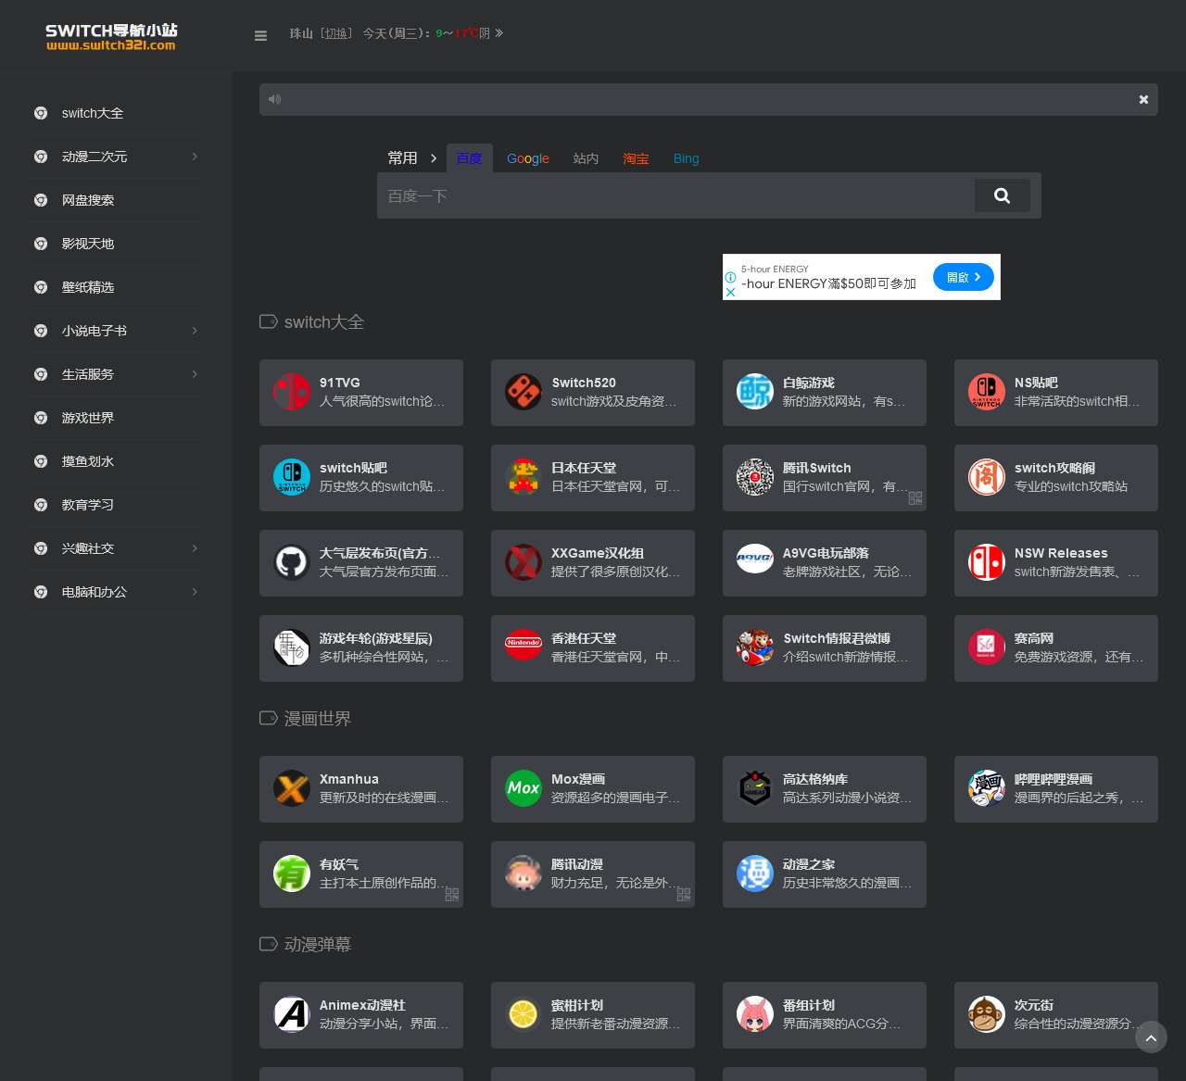The image size is (1186, 1081).
Task: Expand the 生活服务 sidebar submenu
Action: tap(195, 374)
